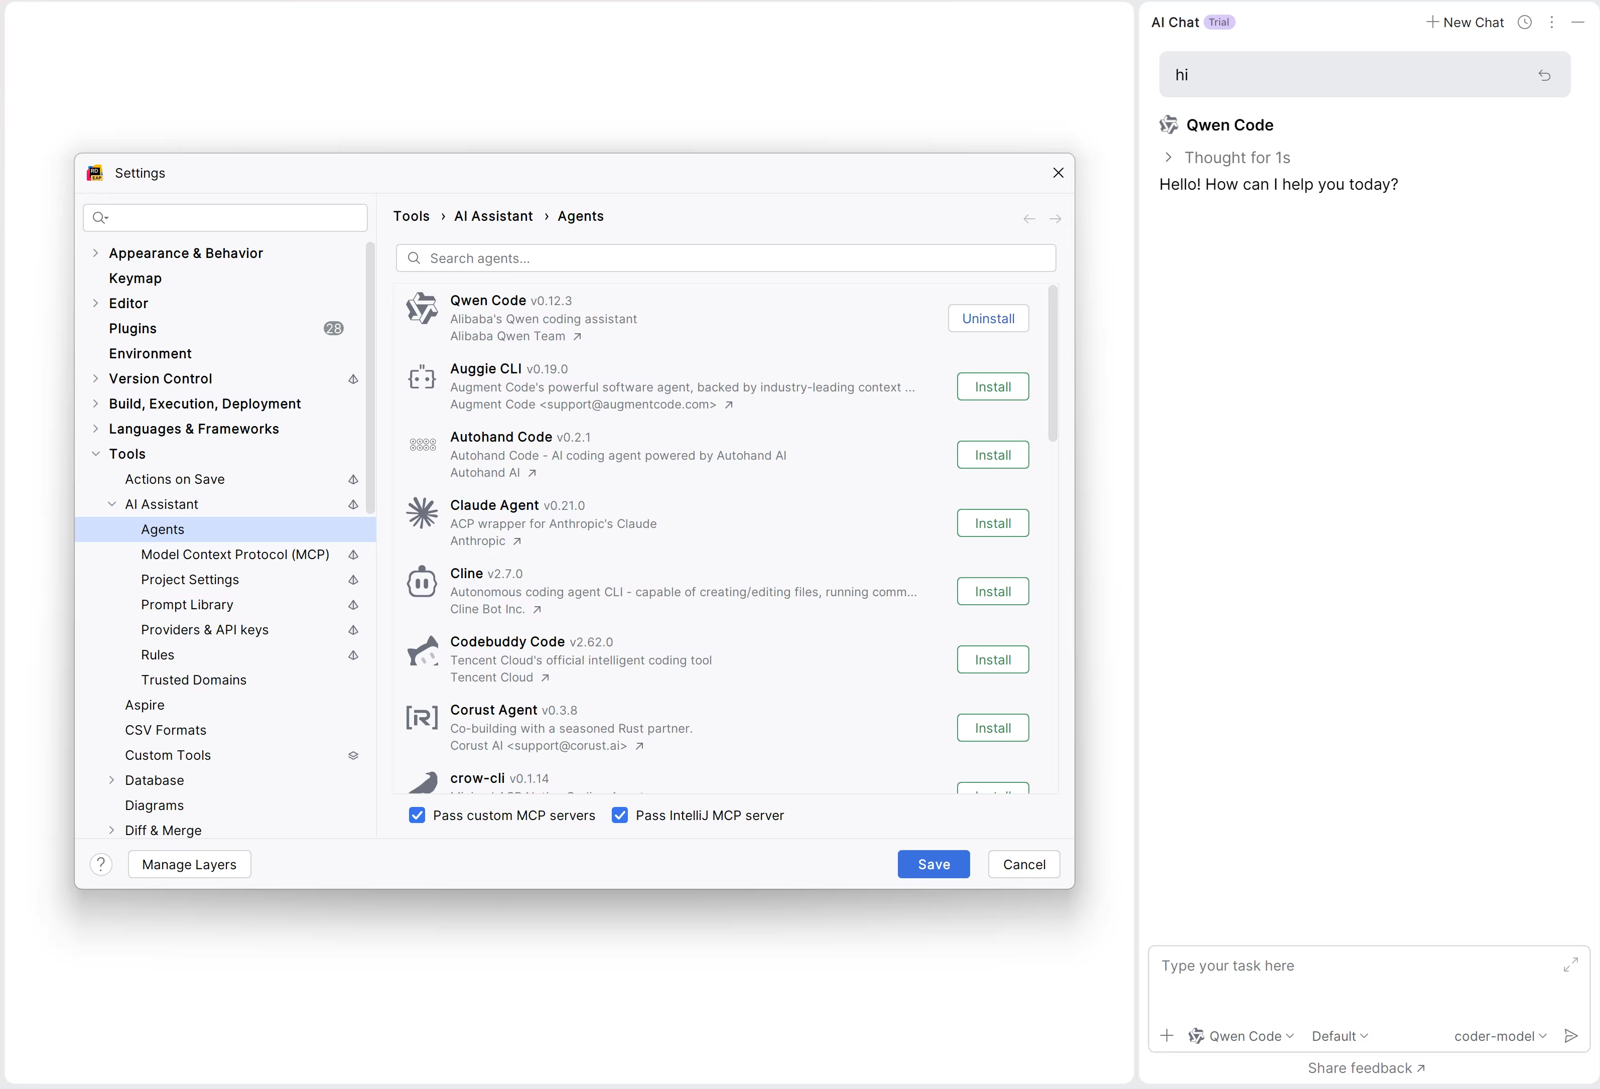This screenshot has width=1600, height=1089.
Task: Click the send message arrow icon
Action: [x=1570, y=1035]
